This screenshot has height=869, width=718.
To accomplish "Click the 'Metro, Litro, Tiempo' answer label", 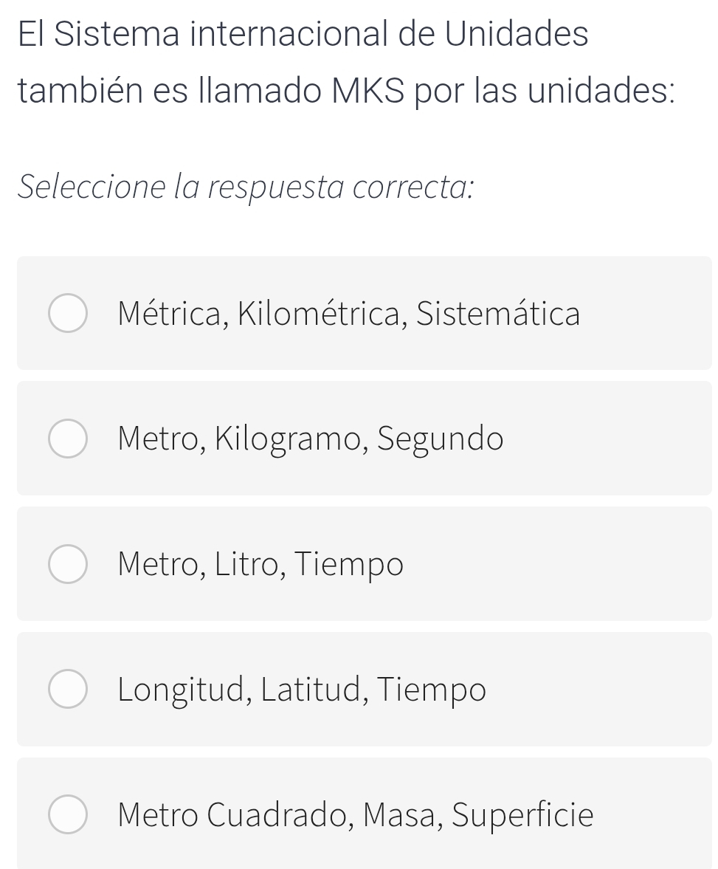I will (260, 565).
